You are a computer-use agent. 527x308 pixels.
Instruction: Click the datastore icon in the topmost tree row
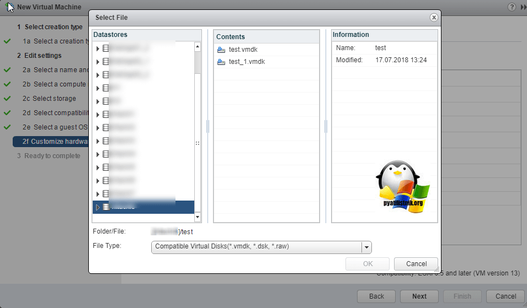(x=106, y=48)
